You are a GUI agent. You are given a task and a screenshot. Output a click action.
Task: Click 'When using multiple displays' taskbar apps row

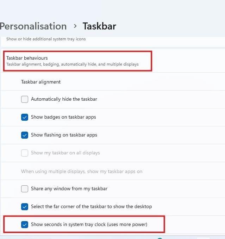pos(82,172)
